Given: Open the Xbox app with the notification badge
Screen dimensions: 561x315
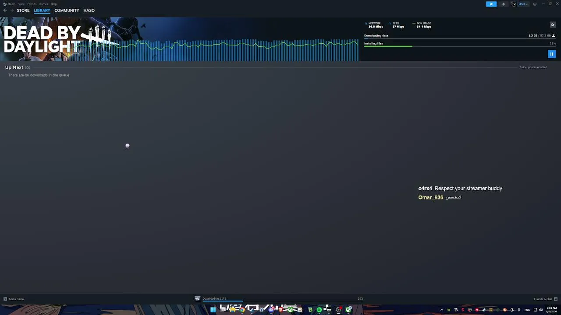Looking at the screenshot, I should tap(348, 310).
